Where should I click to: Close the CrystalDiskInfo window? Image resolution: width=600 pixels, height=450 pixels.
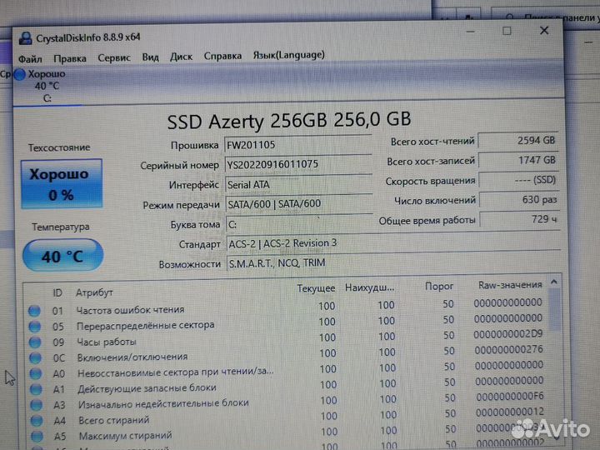pos(544,31)
